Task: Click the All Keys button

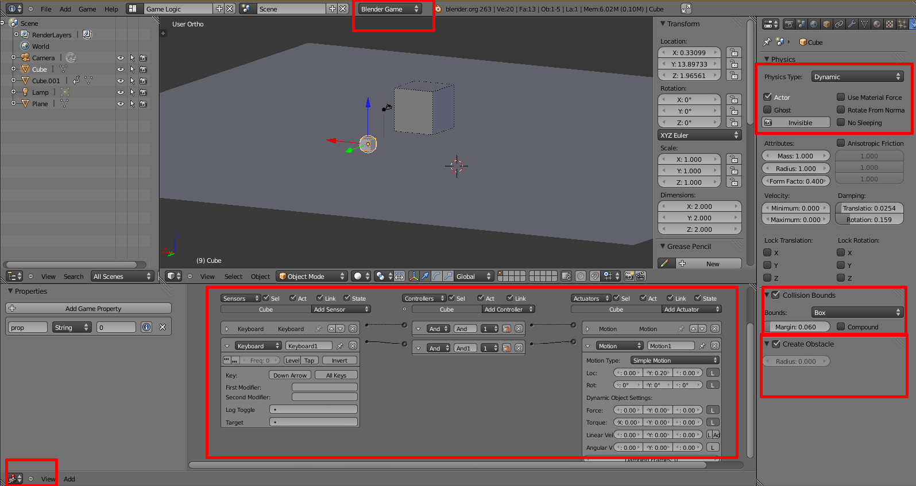Action: click(336, 375)
